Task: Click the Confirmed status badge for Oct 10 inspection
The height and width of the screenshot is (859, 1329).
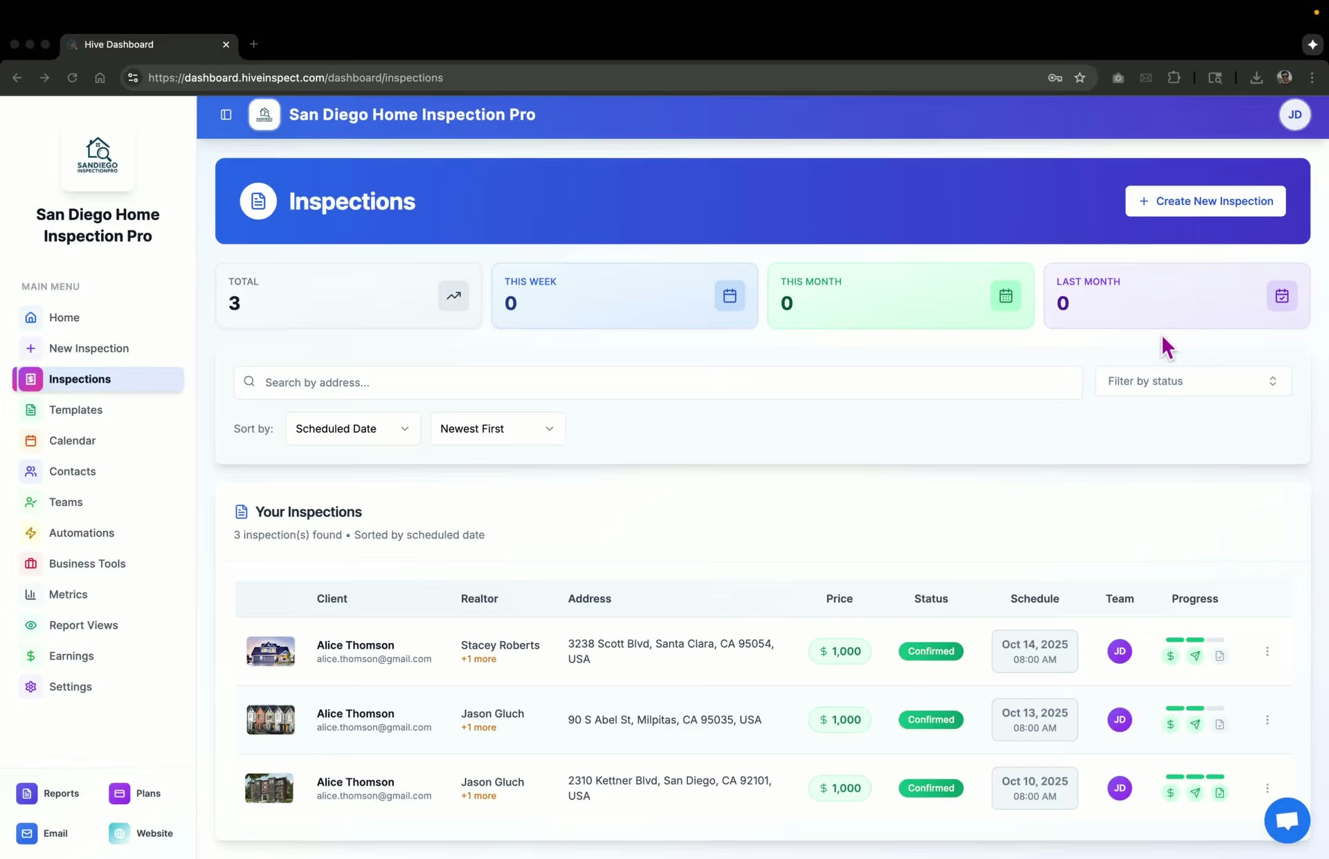Action: (x=931, y=788)
